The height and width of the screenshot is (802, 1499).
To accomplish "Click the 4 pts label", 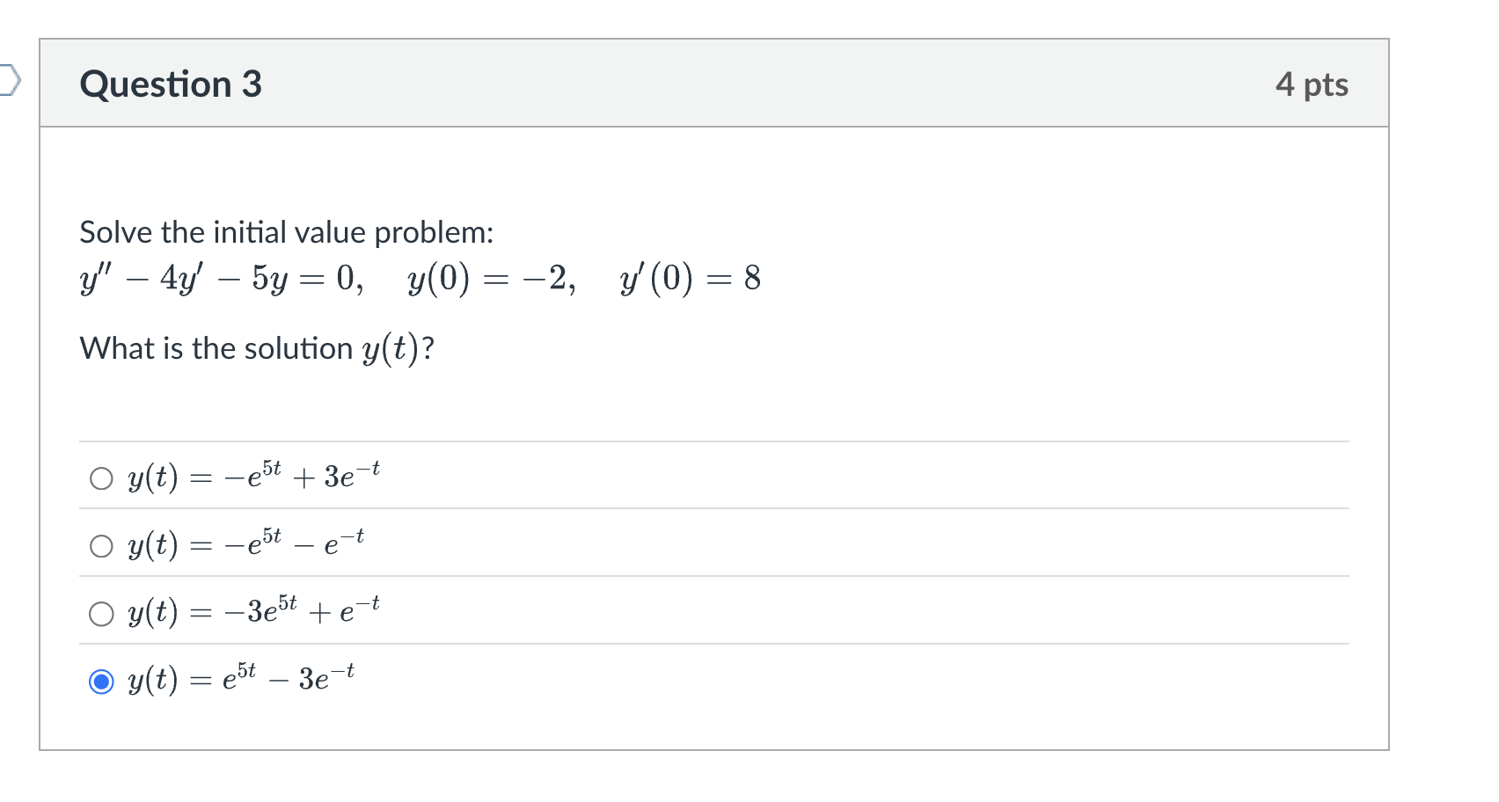I will point(1313,84).
